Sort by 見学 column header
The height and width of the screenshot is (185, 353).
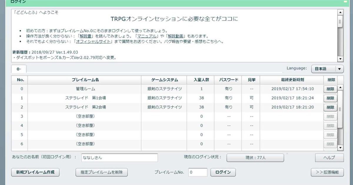pyautogui.click(x=251, y=80)
